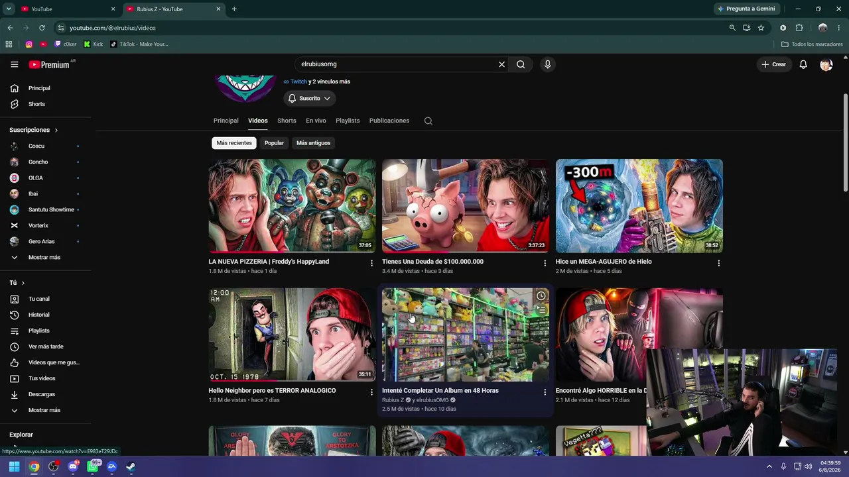Open the Principal channel tab
The image size is (849, 477).
coord(226,121)
